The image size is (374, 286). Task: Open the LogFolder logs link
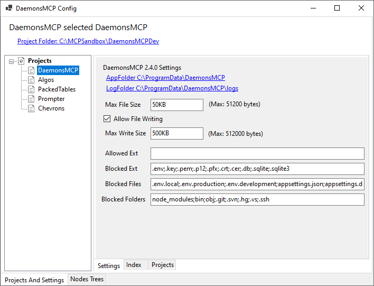[172, 88]
